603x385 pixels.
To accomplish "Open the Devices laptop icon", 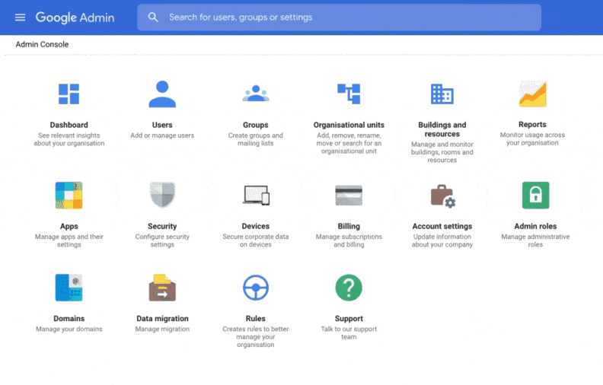I will click(x=256, y=196).
